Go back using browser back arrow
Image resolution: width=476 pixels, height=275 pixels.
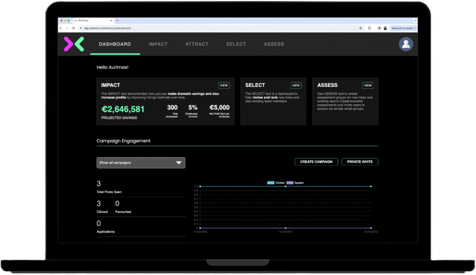pyautogui.click(x=61, y=28)
